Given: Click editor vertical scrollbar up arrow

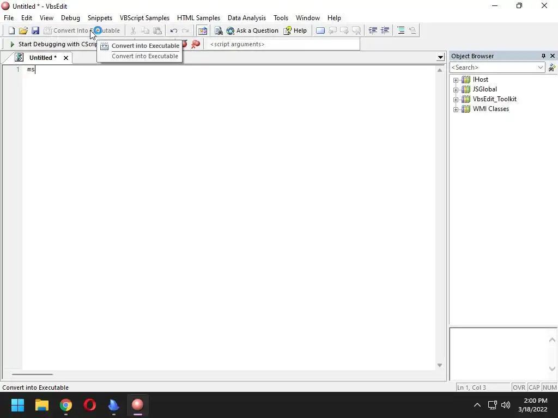Looking at the screenshot, I should tap(440, 70).
